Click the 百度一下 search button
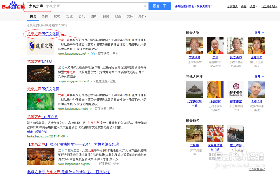Image resolution: width=280 pixels, height=175 pixels. point(160,6)
